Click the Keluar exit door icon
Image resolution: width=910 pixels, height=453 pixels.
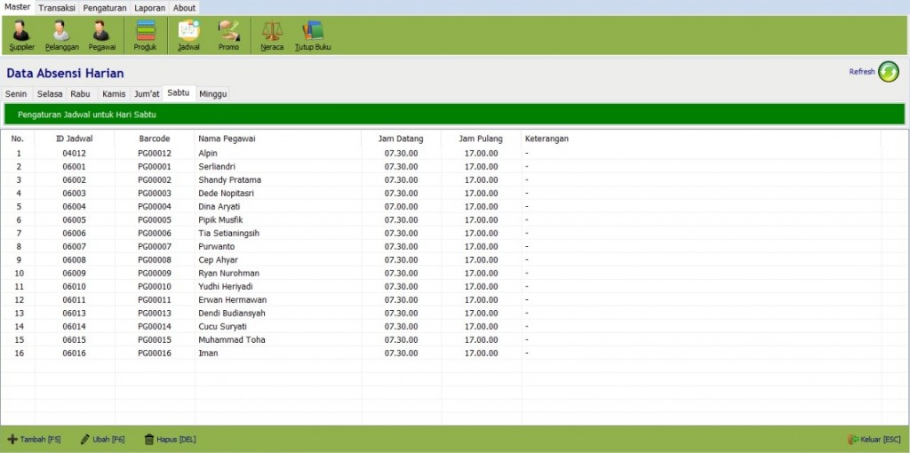(853, 440)
